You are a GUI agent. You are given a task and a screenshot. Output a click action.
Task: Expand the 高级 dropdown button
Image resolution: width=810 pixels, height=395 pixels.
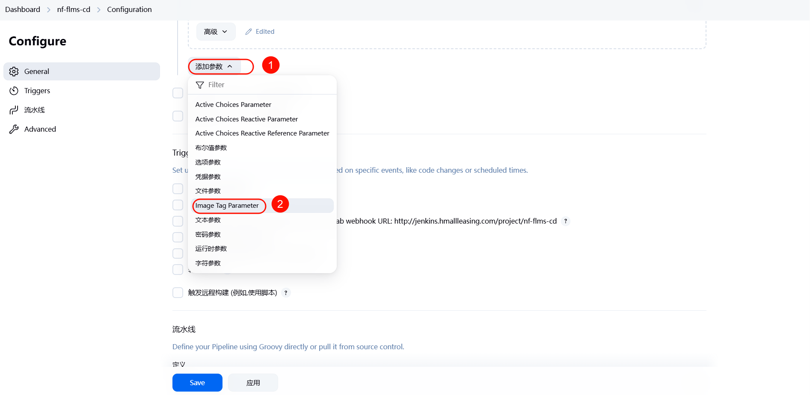pos(216,32)
